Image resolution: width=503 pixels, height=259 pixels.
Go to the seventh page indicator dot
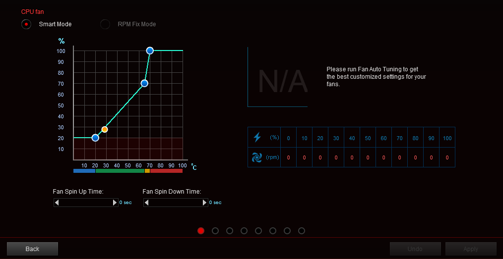[287, 231]
